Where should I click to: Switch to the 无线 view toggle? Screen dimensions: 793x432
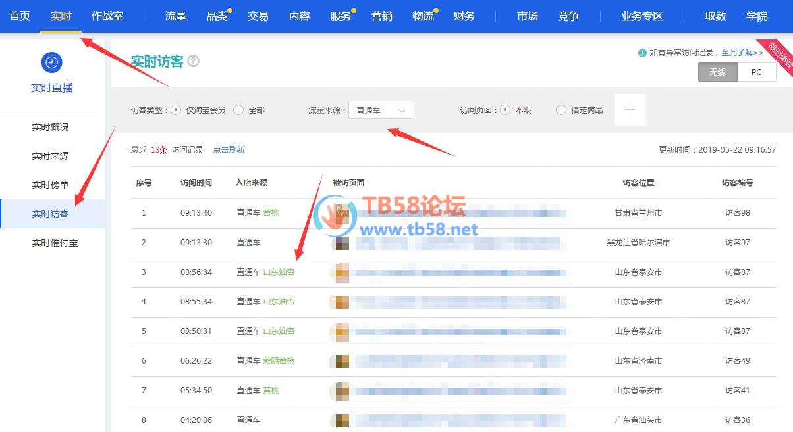(x=717, y=72)
